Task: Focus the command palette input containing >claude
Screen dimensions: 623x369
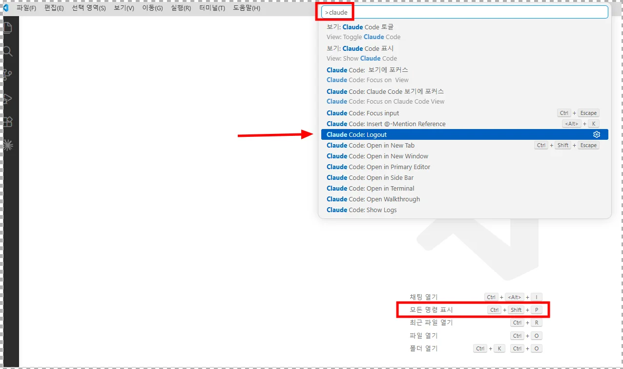Action: click(x=464, y=12)
